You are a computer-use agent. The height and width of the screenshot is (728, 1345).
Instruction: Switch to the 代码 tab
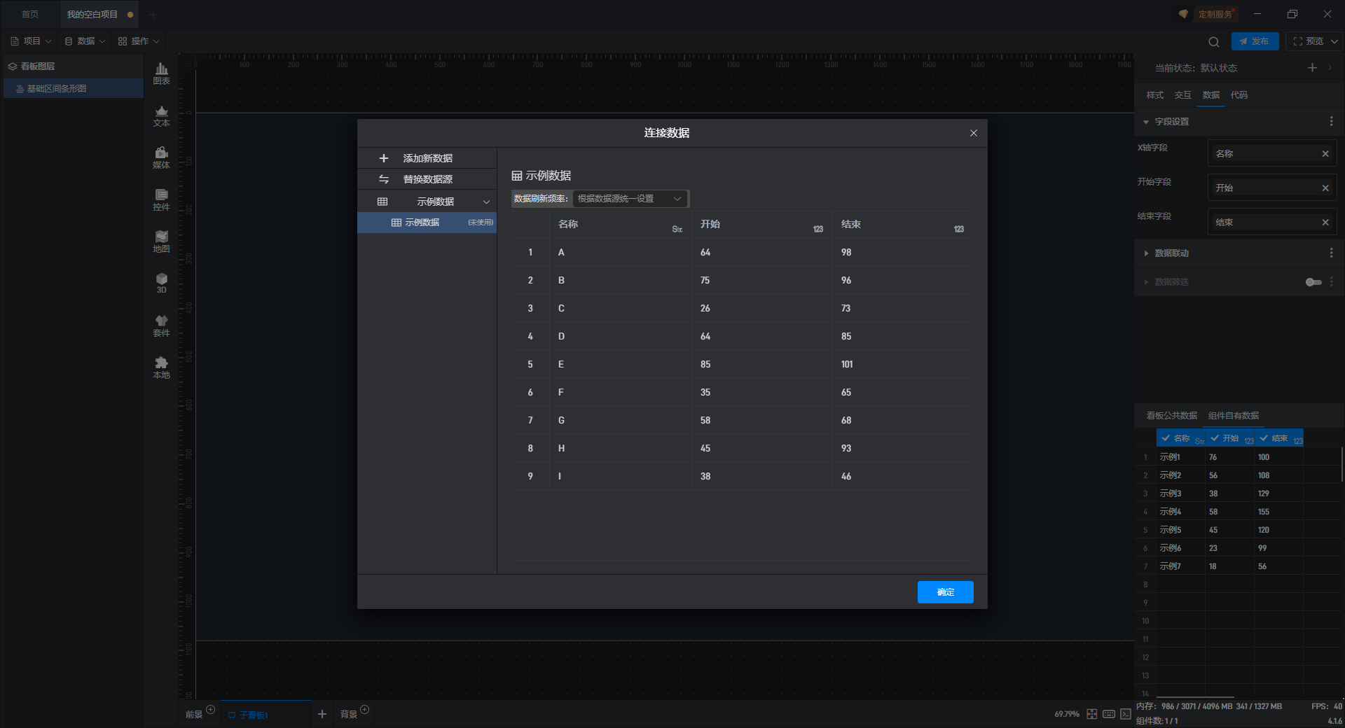(1239, 95)
